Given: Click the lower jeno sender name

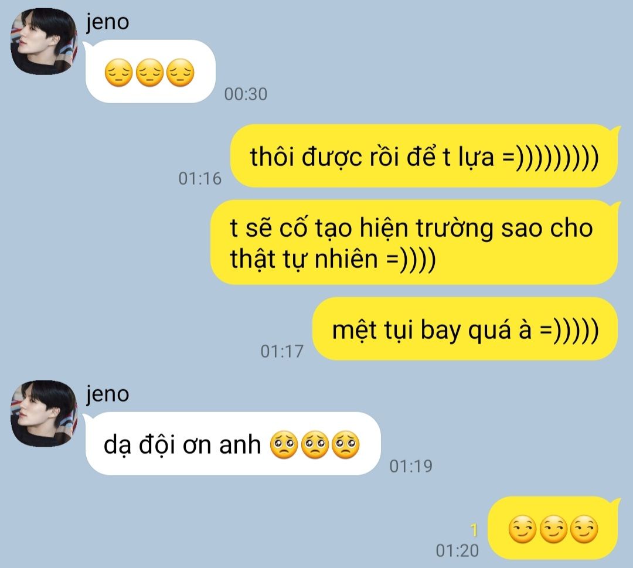Looking at the screenshot, I should (107, 394).
